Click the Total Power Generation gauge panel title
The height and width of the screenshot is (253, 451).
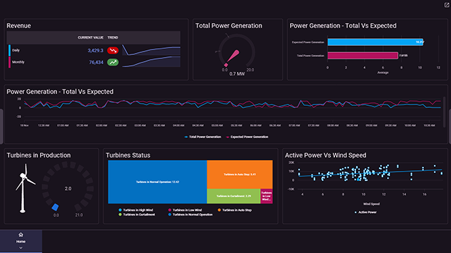click(229, 26)
